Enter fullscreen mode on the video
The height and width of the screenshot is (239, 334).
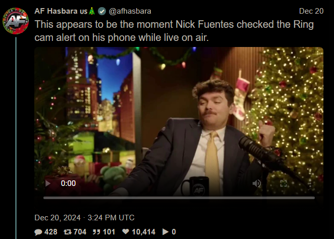click(284, 183)
